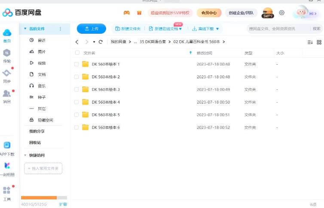Tick the select-all checkbox in header
324x208 pixels.
coord(77,53)
